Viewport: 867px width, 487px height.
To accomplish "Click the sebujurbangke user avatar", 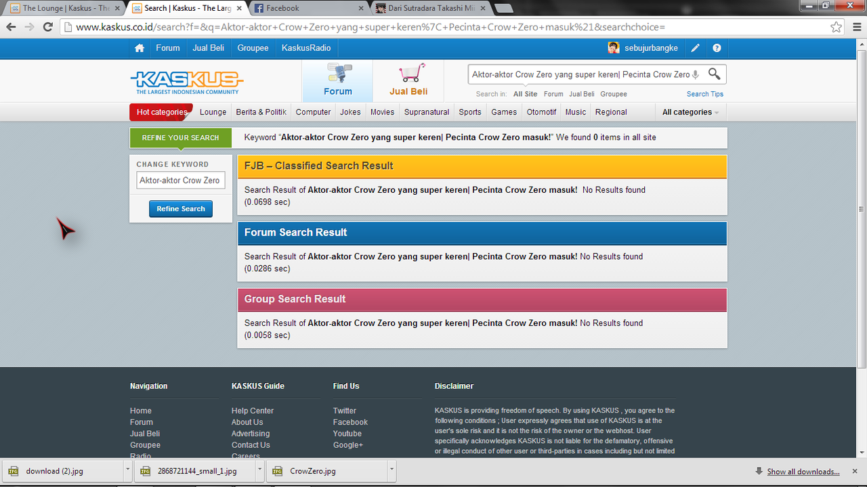I will click(614, 48).
